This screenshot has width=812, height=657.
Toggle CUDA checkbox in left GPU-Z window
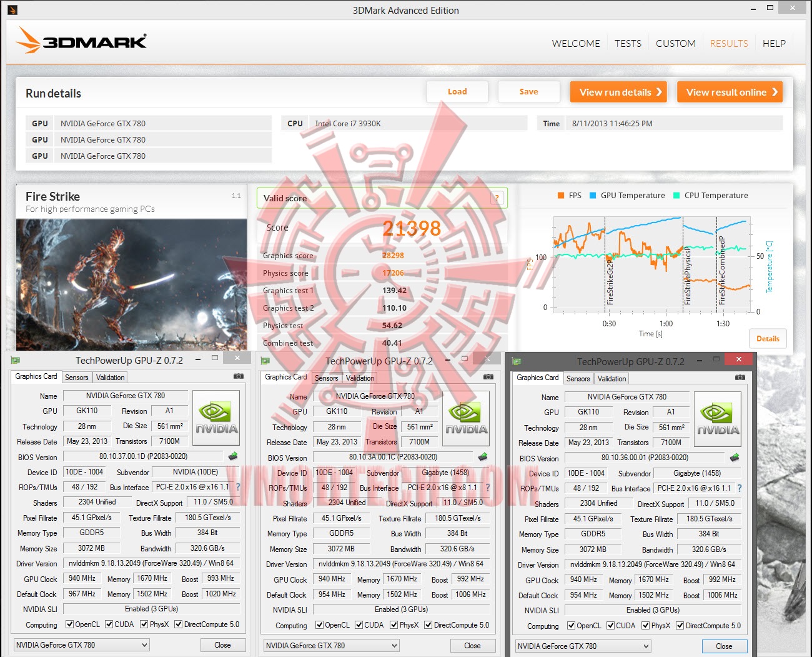(x=109, y=624)
